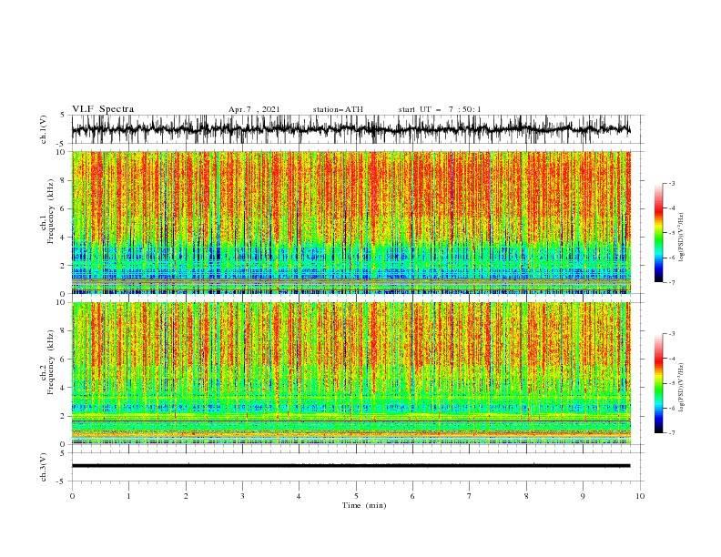Click the ch.1 spectrogram panel
721x557 pixels.
(x=350, y=222)
